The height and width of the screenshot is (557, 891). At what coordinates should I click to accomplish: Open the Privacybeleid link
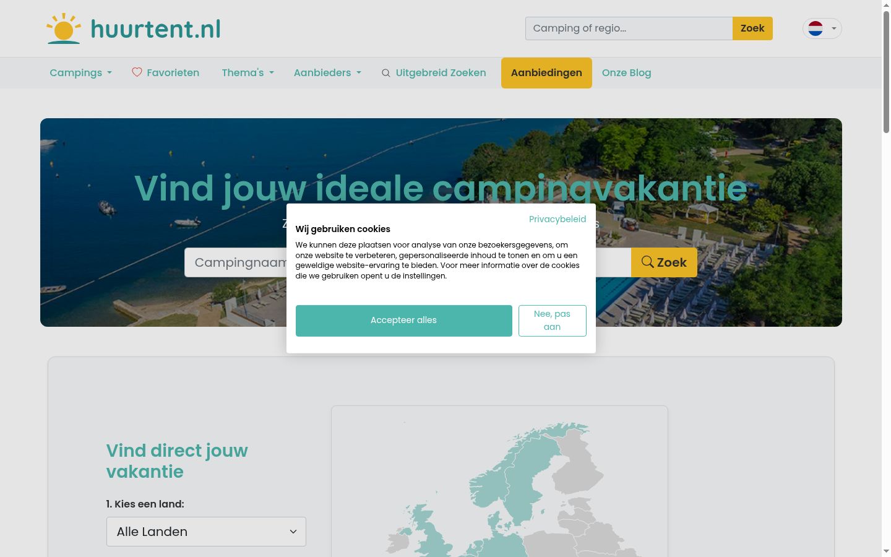(x=557, y=219)
